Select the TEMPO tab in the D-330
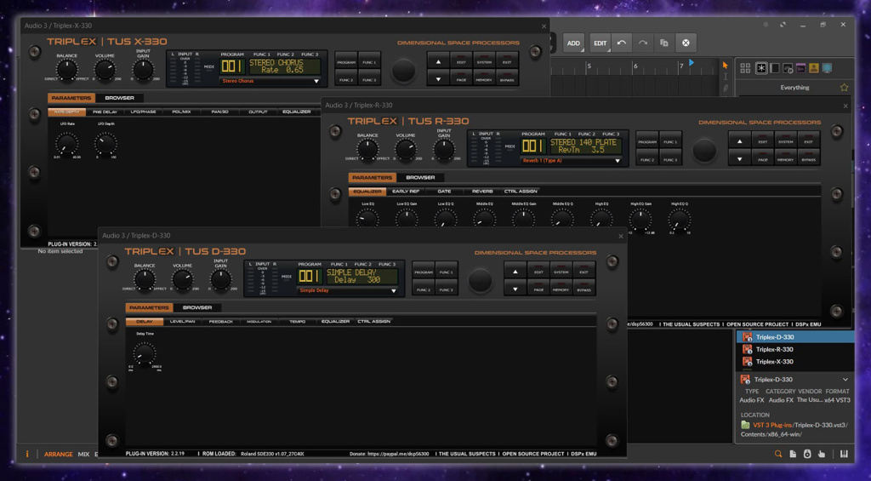871x481 pixels. coord(297,322)
